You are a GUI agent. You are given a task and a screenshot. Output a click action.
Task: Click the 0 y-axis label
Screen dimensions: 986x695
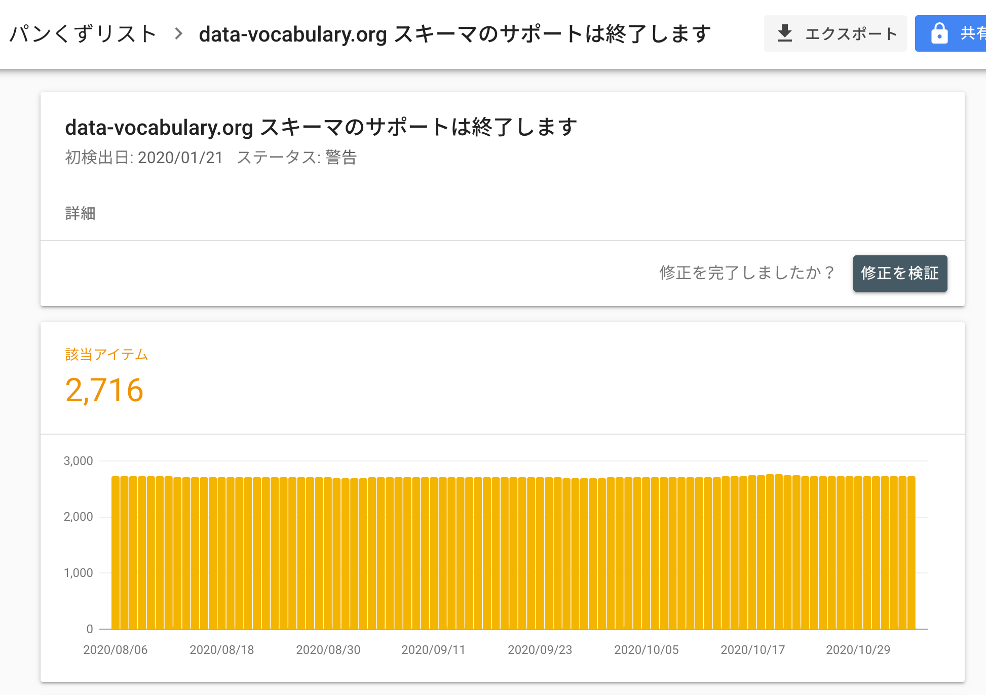(x=90, y=629)
